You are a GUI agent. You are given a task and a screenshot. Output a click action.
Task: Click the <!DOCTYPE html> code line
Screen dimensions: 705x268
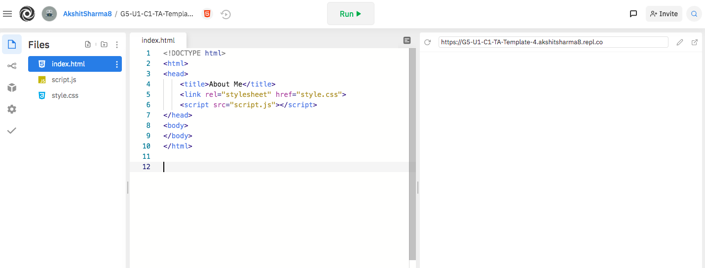[x=194, y=53]
